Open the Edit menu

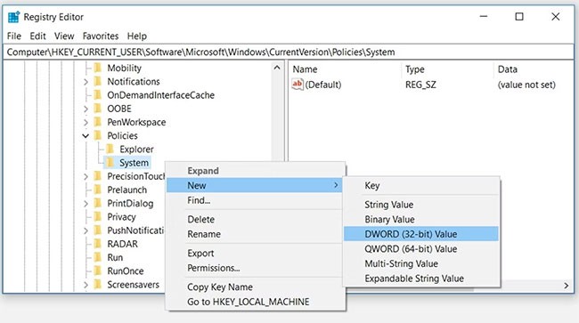pyautogui.click(x=37, y=36)
